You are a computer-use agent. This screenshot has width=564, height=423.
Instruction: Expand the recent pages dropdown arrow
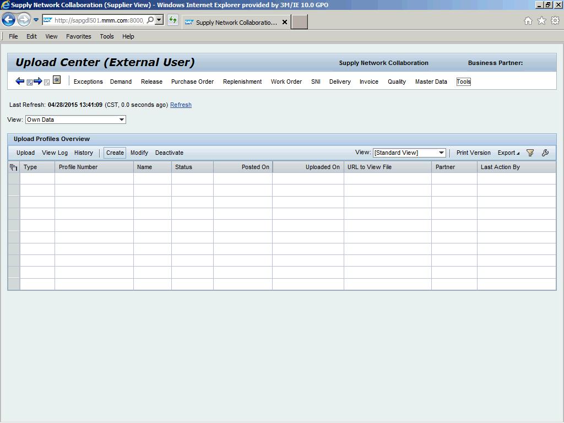click(36, 20)
